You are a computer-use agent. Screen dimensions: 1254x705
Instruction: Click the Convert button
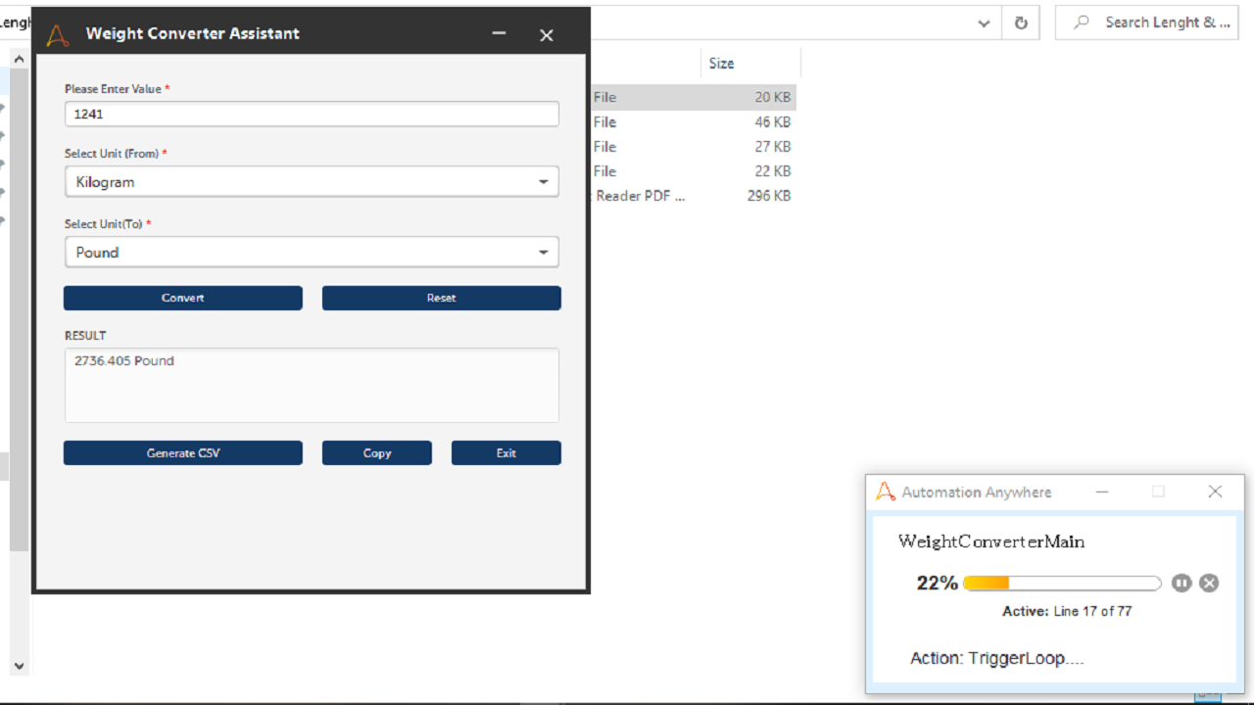(x=183, y=298)
